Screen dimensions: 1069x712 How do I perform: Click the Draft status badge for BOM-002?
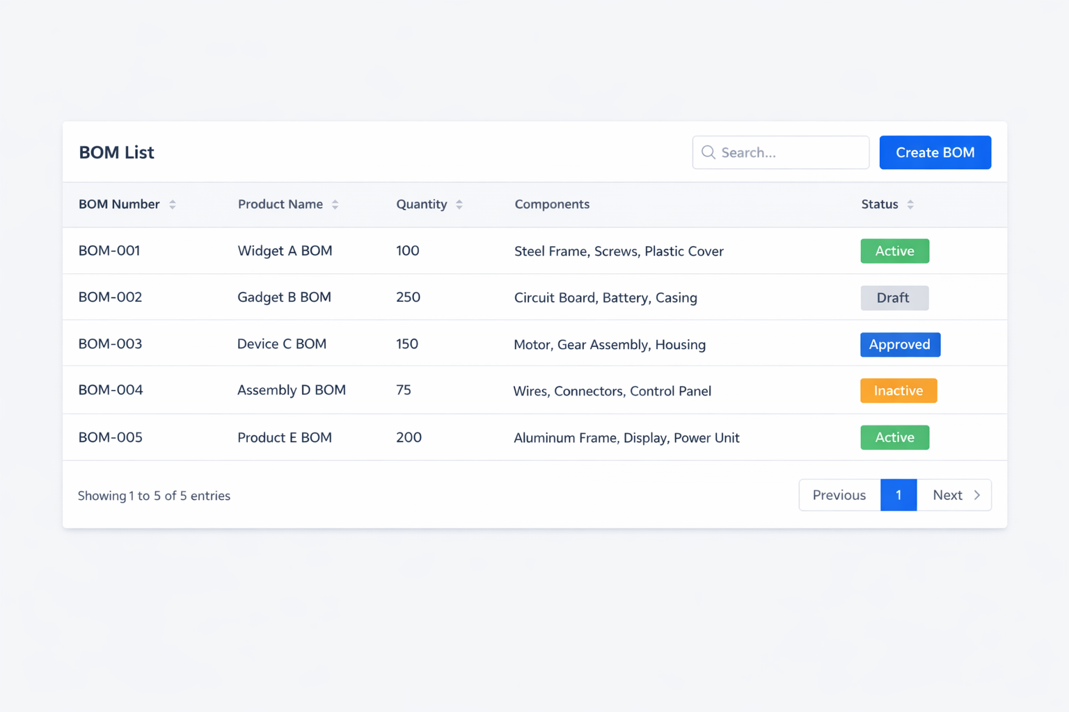pos(894,298)
